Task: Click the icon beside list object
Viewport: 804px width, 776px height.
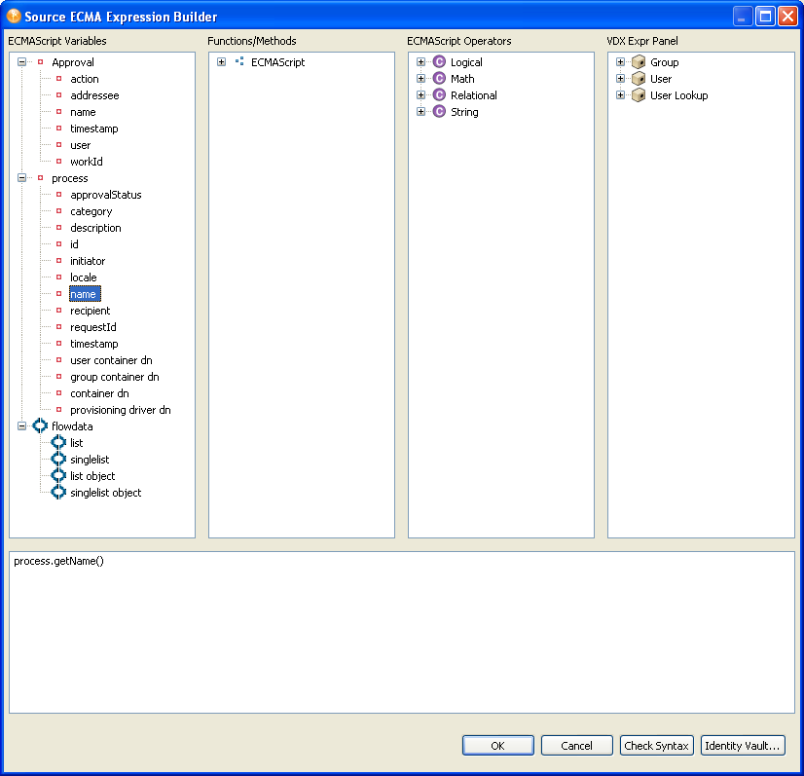Action: 58,475
